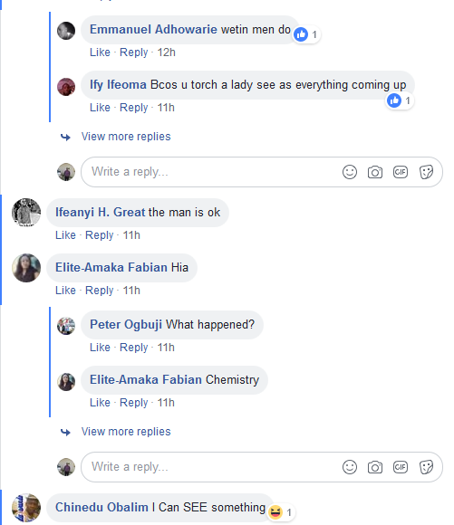Open emoji picker in first reply box
This screenshot has width=454, height=525.
pyautogui.click(x=350, y=172)
